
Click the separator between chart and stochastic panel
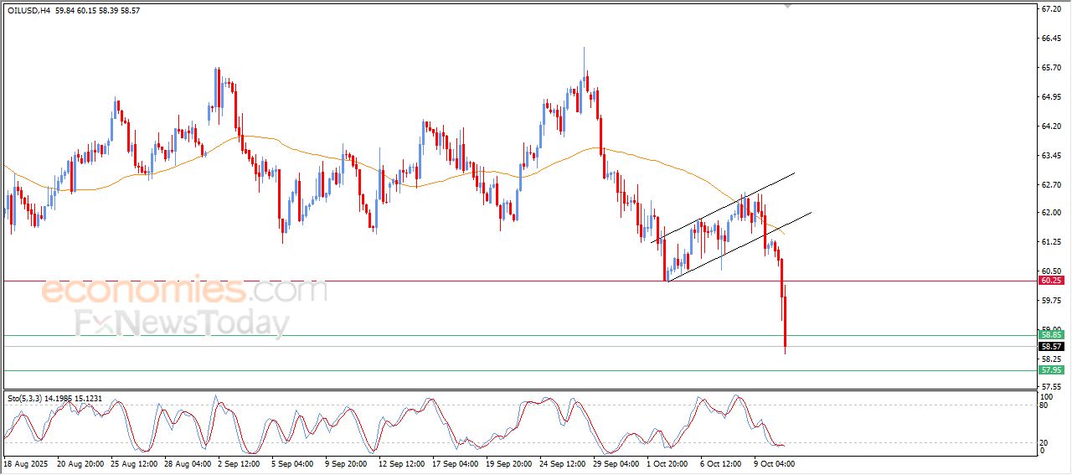tap(519, 389)
